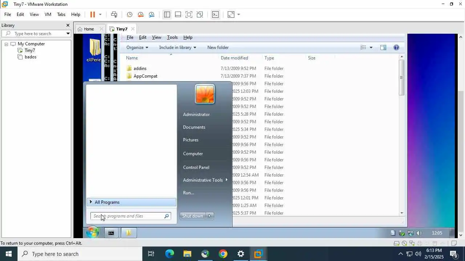Show the console view icon
This screenshot has height=261, width=465.
tap(215, 14)
